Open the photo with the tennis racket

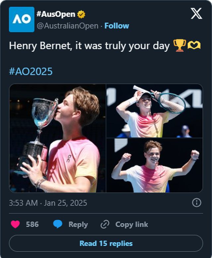pos(154,111)
